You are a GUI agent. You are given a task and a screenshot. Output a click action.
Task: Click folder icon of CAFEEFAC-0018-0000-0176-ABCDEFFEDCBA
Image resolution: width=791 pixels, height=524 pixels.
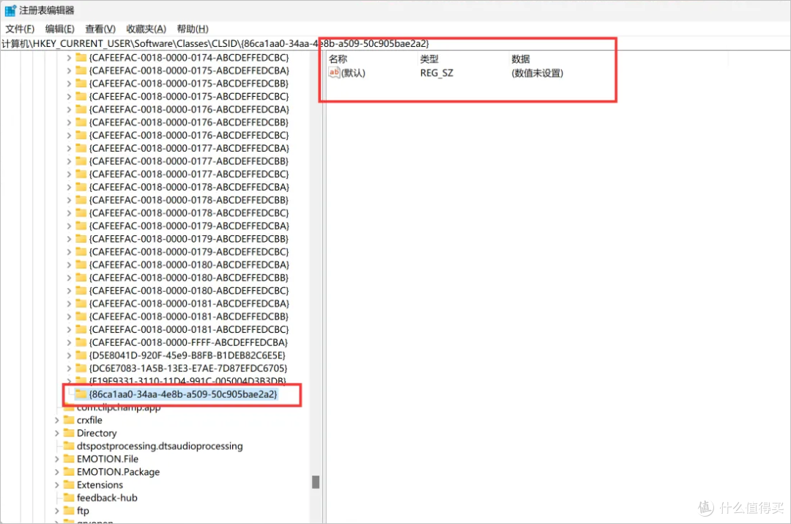point(81,109)
